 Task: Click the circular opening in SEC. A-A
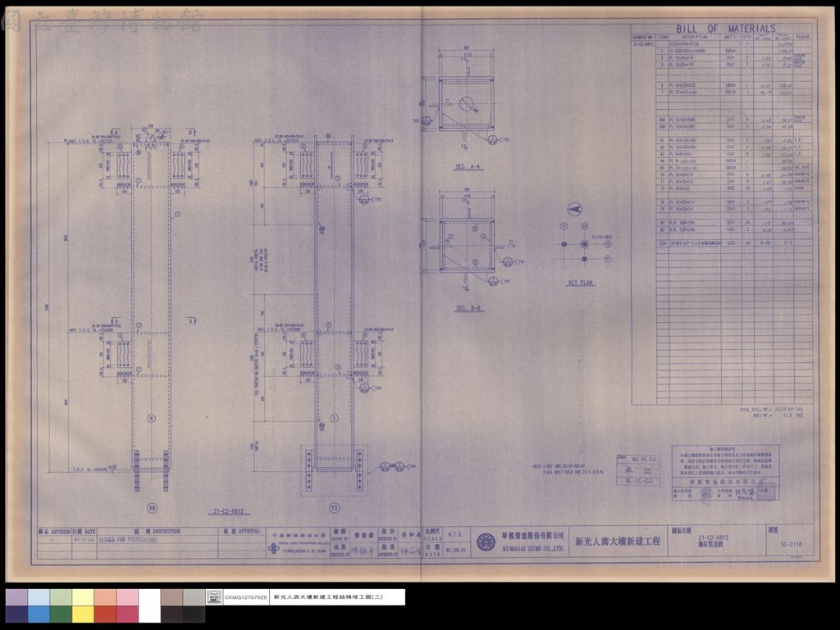[467, 103]
